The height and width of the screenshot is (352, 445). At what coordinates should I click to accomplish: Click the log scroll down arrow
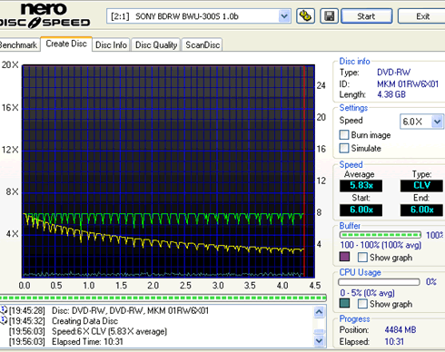319,341
